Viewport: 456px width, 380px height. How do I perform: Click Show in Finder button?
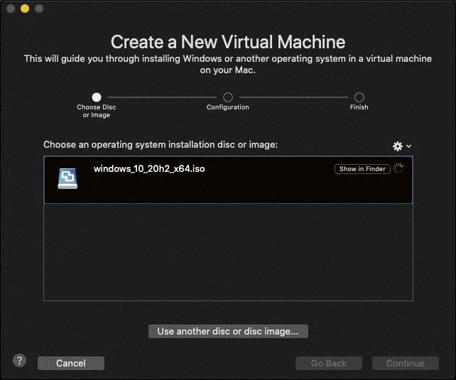[362, 169]
